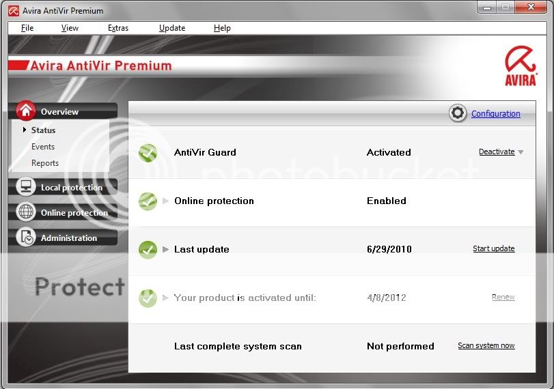Click the Configuration gear icon
Image resolution: width=554 pixels, height=389 pixels.
(458, 113)
